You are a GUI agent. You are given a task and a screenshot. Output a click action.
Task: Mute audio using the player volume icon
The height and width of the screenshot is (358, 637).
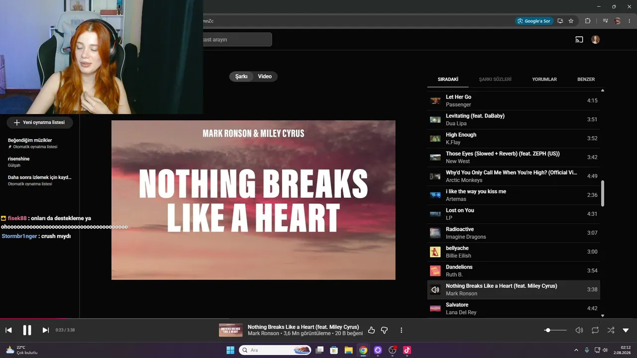coord(579,330)
